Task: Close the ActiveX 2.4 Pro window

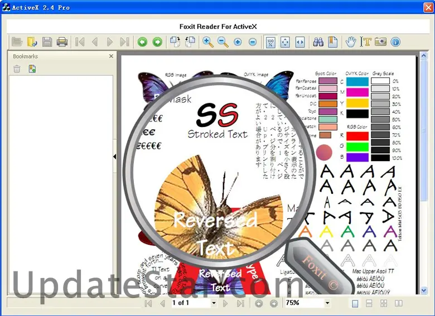Action: coord(428,7)
